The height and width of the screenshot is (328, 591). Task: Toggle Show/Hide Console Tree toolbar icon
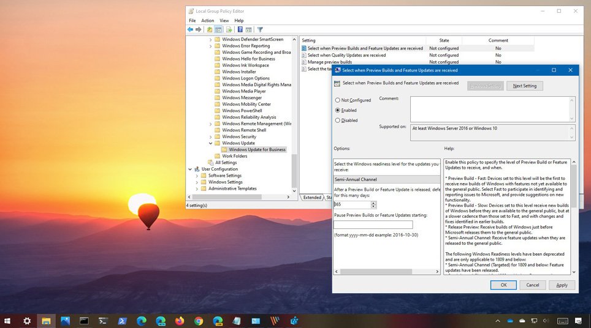[219, 29]
